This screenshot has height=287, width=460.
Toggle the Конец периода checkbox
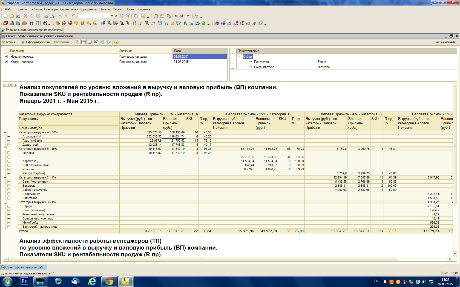click(x=6, y=62)
